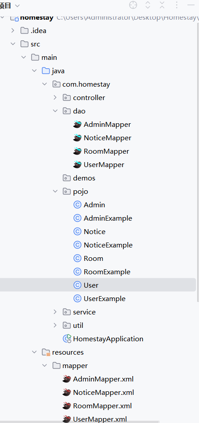Click the main folder icon
This screenshot has width=199, height=423.
coord(35,57)
